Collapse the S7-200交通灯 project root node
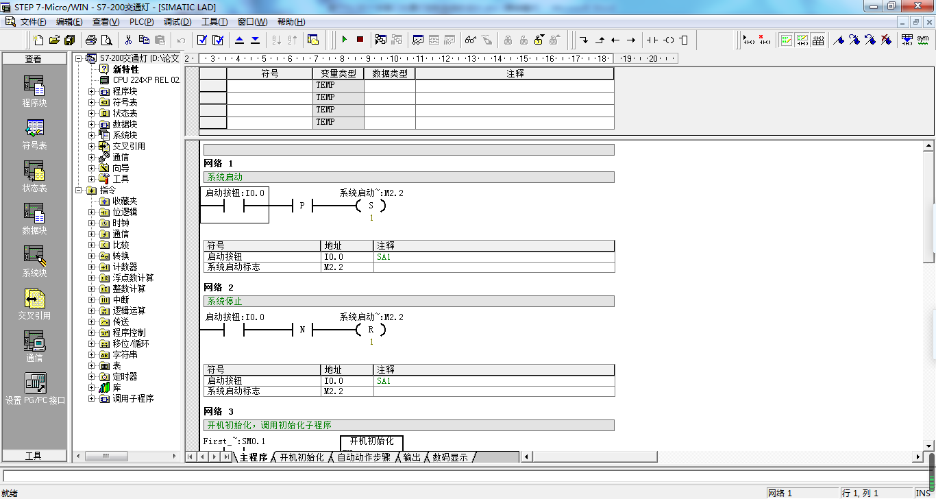 tap(79, 58)
